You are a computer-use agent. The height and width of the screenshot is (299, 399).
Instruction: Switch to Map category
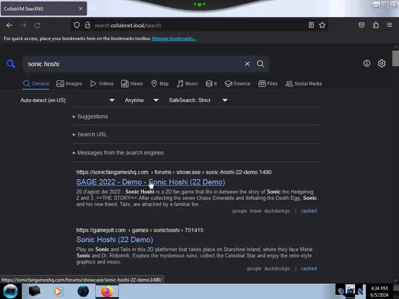(160, 84)
